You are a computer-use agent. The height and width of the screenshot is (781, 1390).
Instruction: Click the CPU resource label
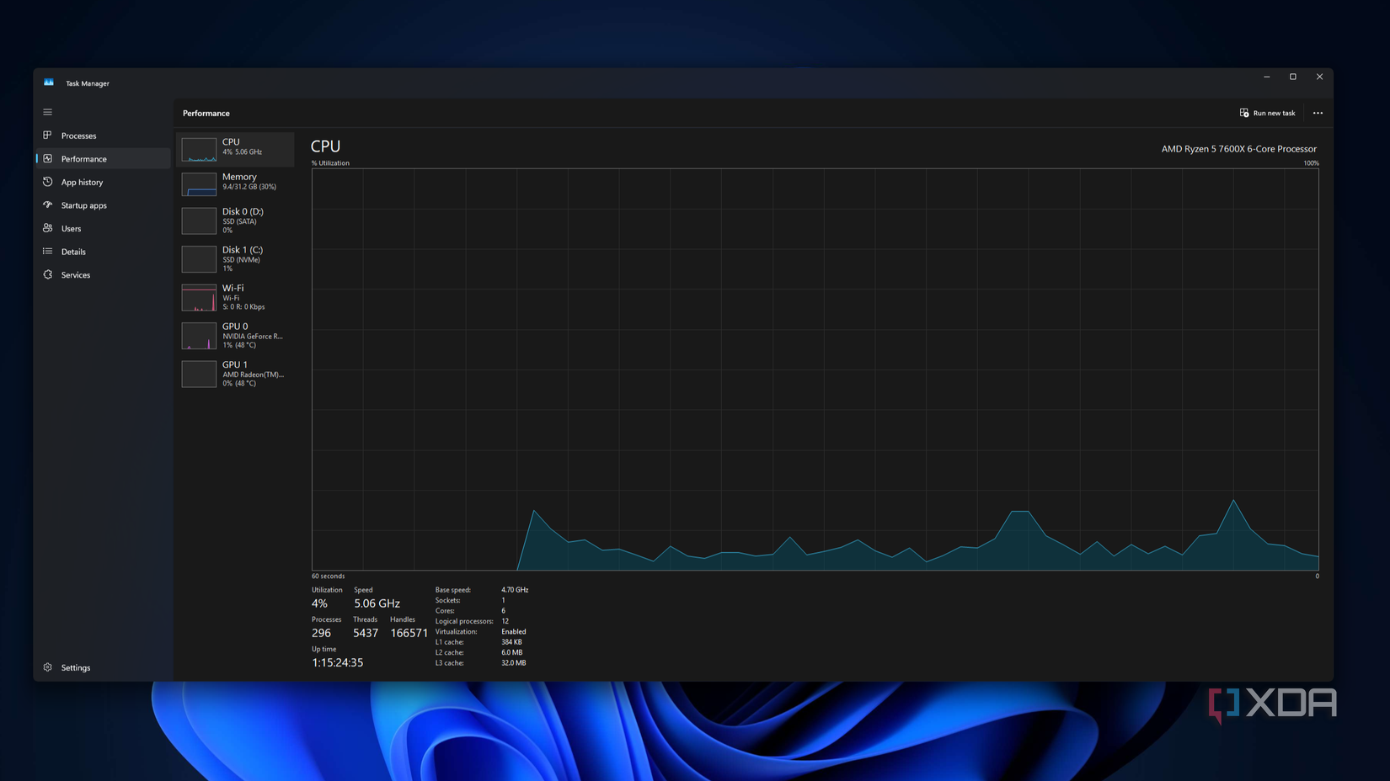pos(231,142)
